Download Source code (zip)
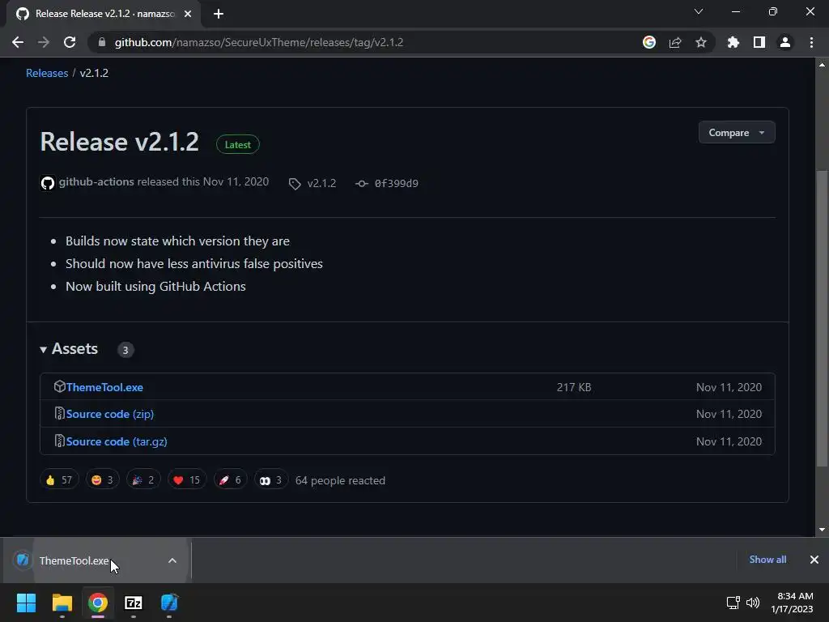The width and height of the screenshot is (829, 622). point(110,414)
